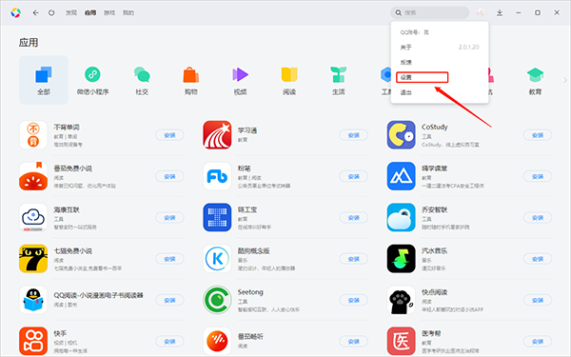The width and height of the screenshot is (571, 357).
Task: Open the 海康互联 app icon
Action: [x=33, y=217]
